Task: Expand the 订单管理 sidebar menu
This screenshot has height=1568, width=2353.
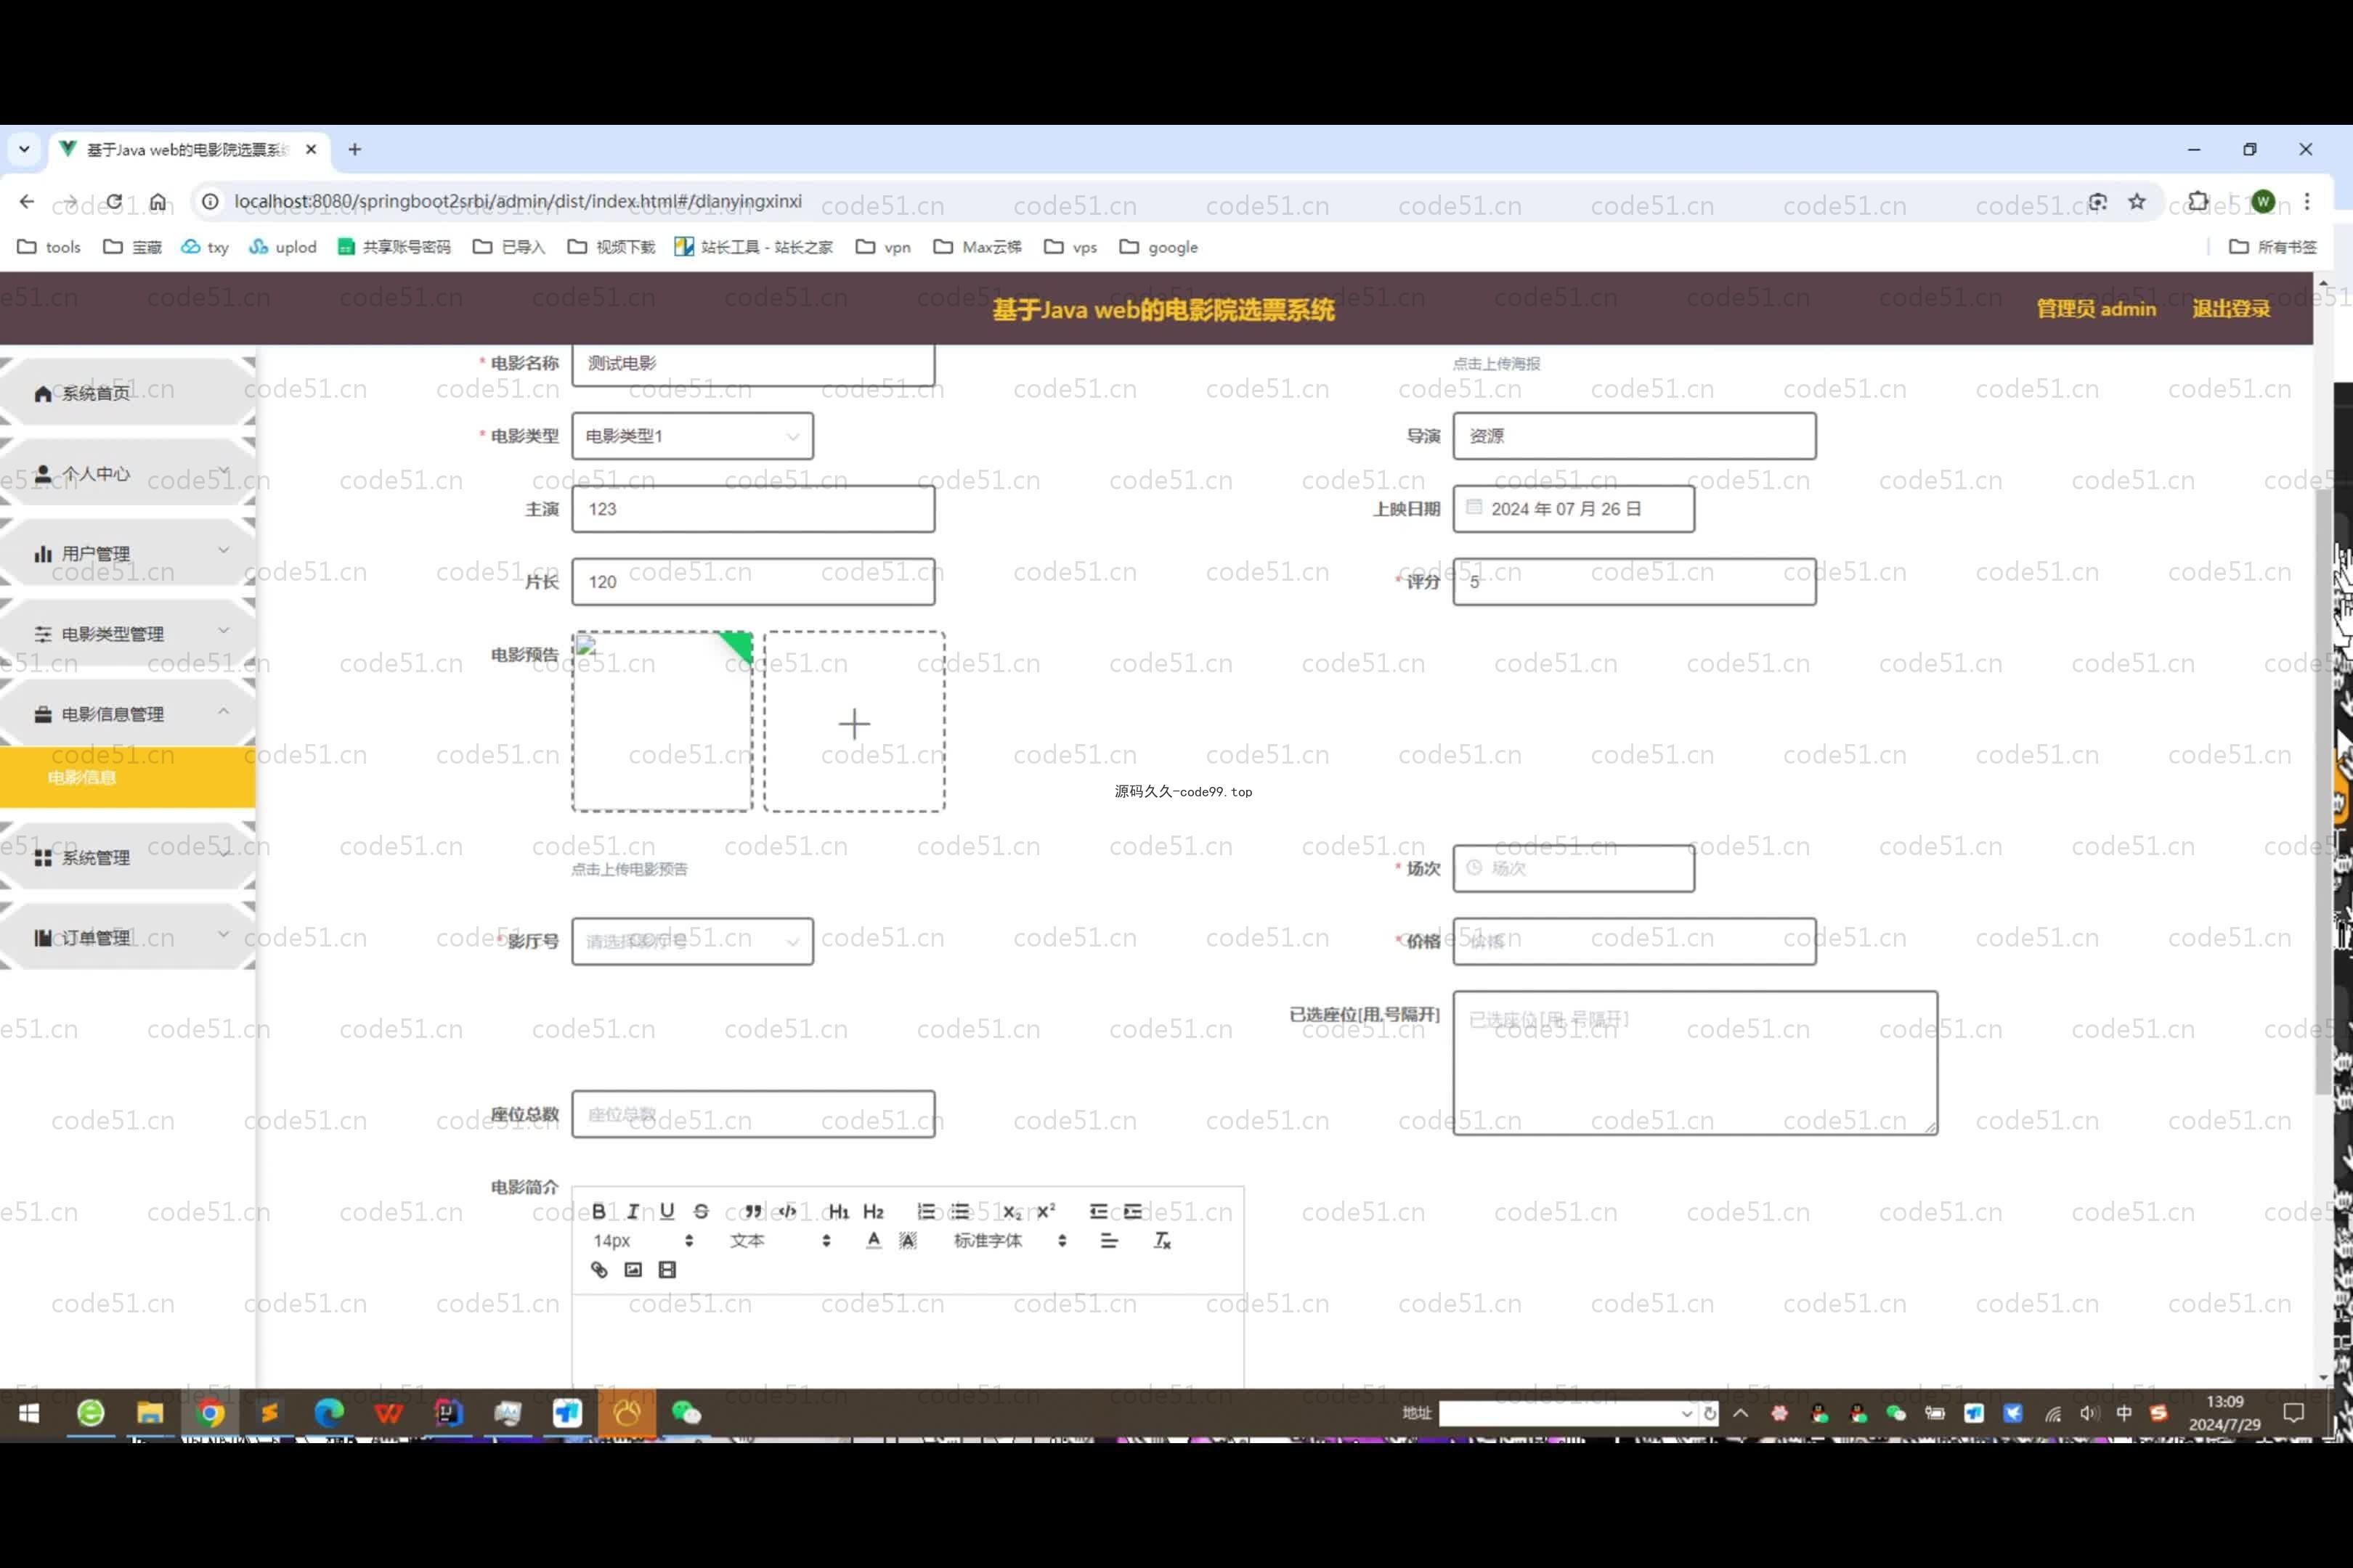Action: coord(128,937)
